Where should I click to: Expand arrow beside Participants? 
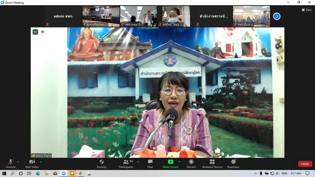point(138,162)
